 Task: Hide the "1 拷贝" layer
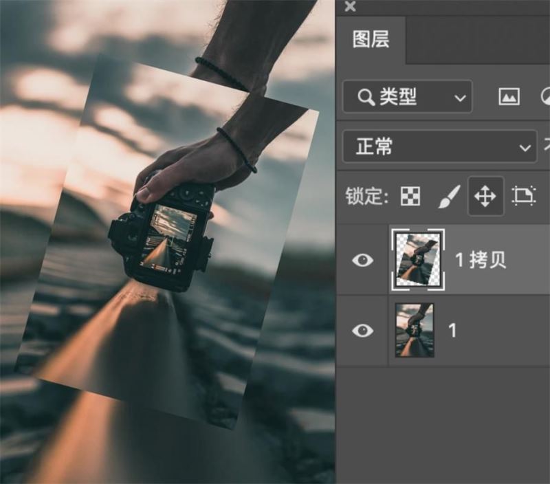coord(362,260)
